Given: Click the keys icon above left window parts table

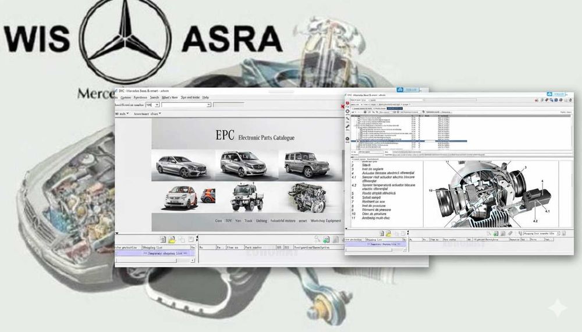Looking at the screenshot, I should (x=317, y=240).
